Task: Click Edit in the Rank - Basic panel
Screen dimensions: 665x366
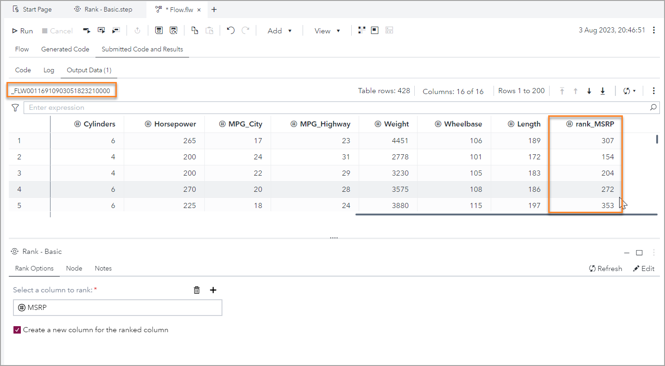Action: coord(644,268)
